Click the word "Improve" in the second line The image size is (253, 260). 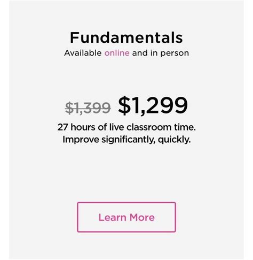(x=81, y=140)
